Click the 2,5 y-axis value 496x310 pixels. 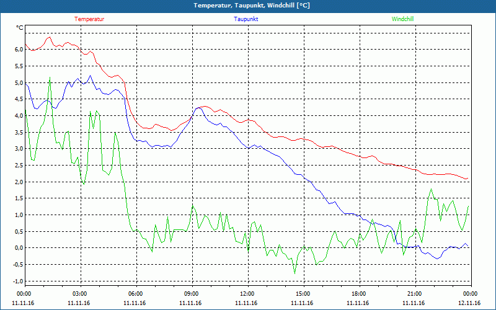click(x=19, y=166)
